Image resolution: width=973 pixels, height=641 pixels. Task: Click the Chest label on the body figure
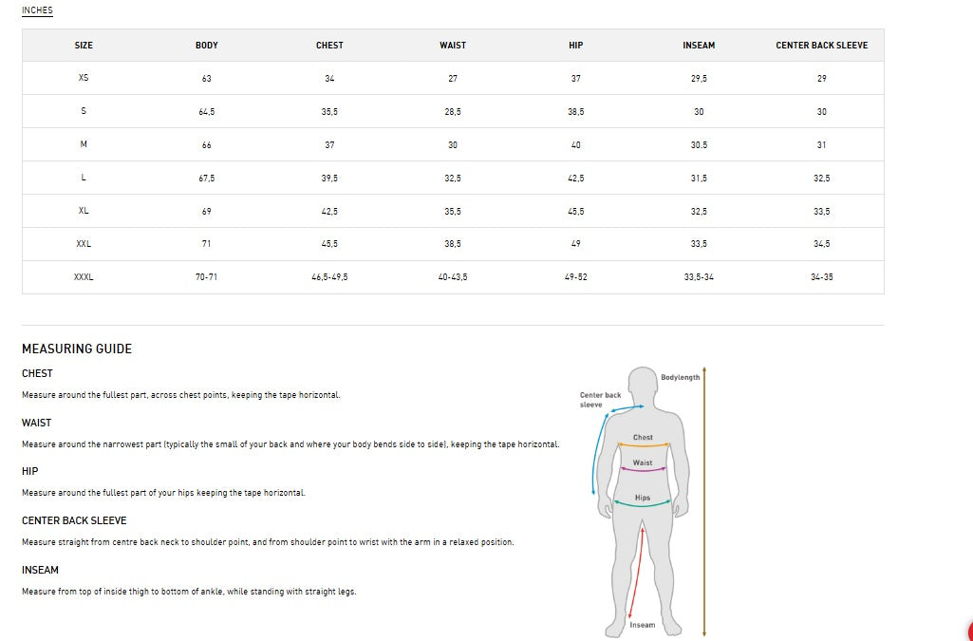tap(643, 438)
